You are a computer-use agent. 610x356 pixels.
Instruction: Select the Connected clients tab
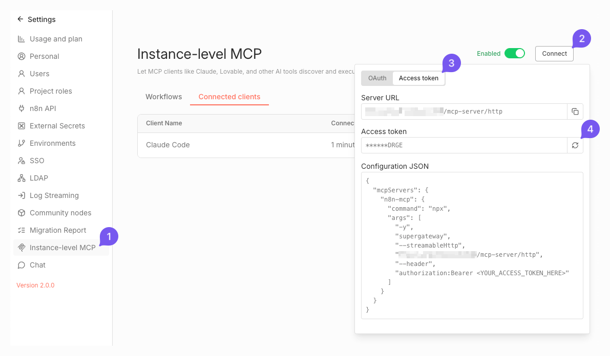[x=229, y=97]
